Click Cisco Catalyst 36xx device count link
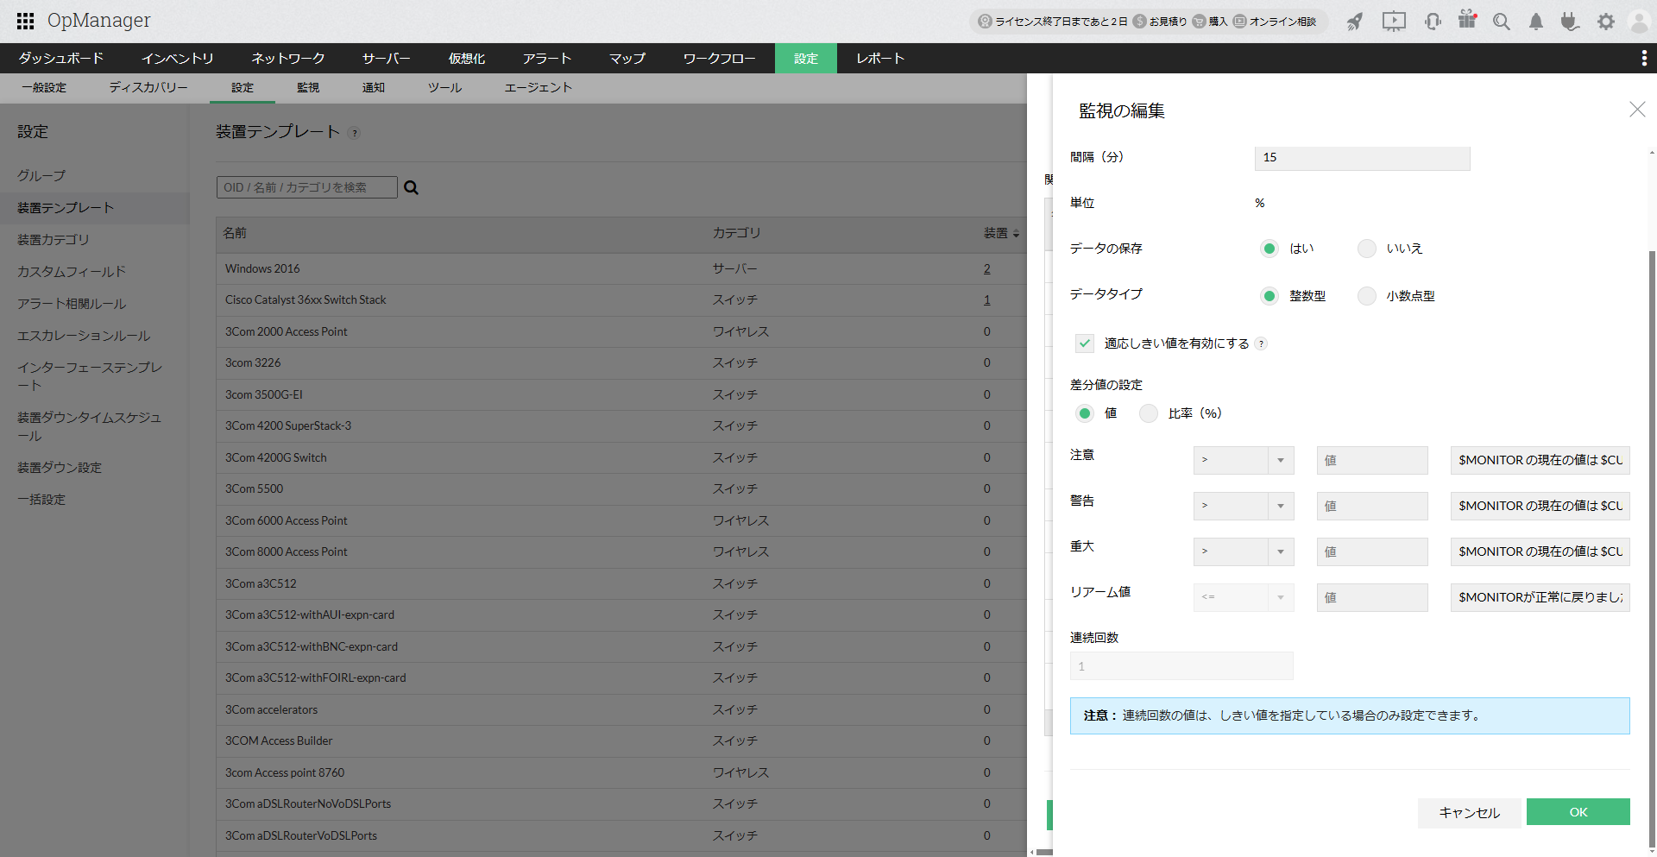 (987, 299)
